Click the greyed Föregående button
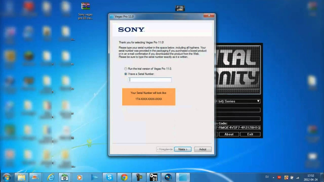This screenshot has height=182, width=324. 165,149
